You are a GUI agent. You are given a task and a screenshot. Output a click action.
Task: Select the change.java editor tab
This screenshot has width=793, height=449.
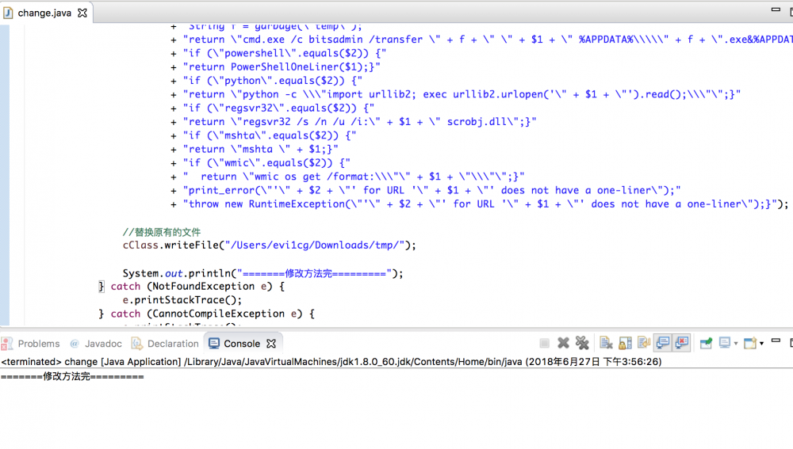click(44, 13)
